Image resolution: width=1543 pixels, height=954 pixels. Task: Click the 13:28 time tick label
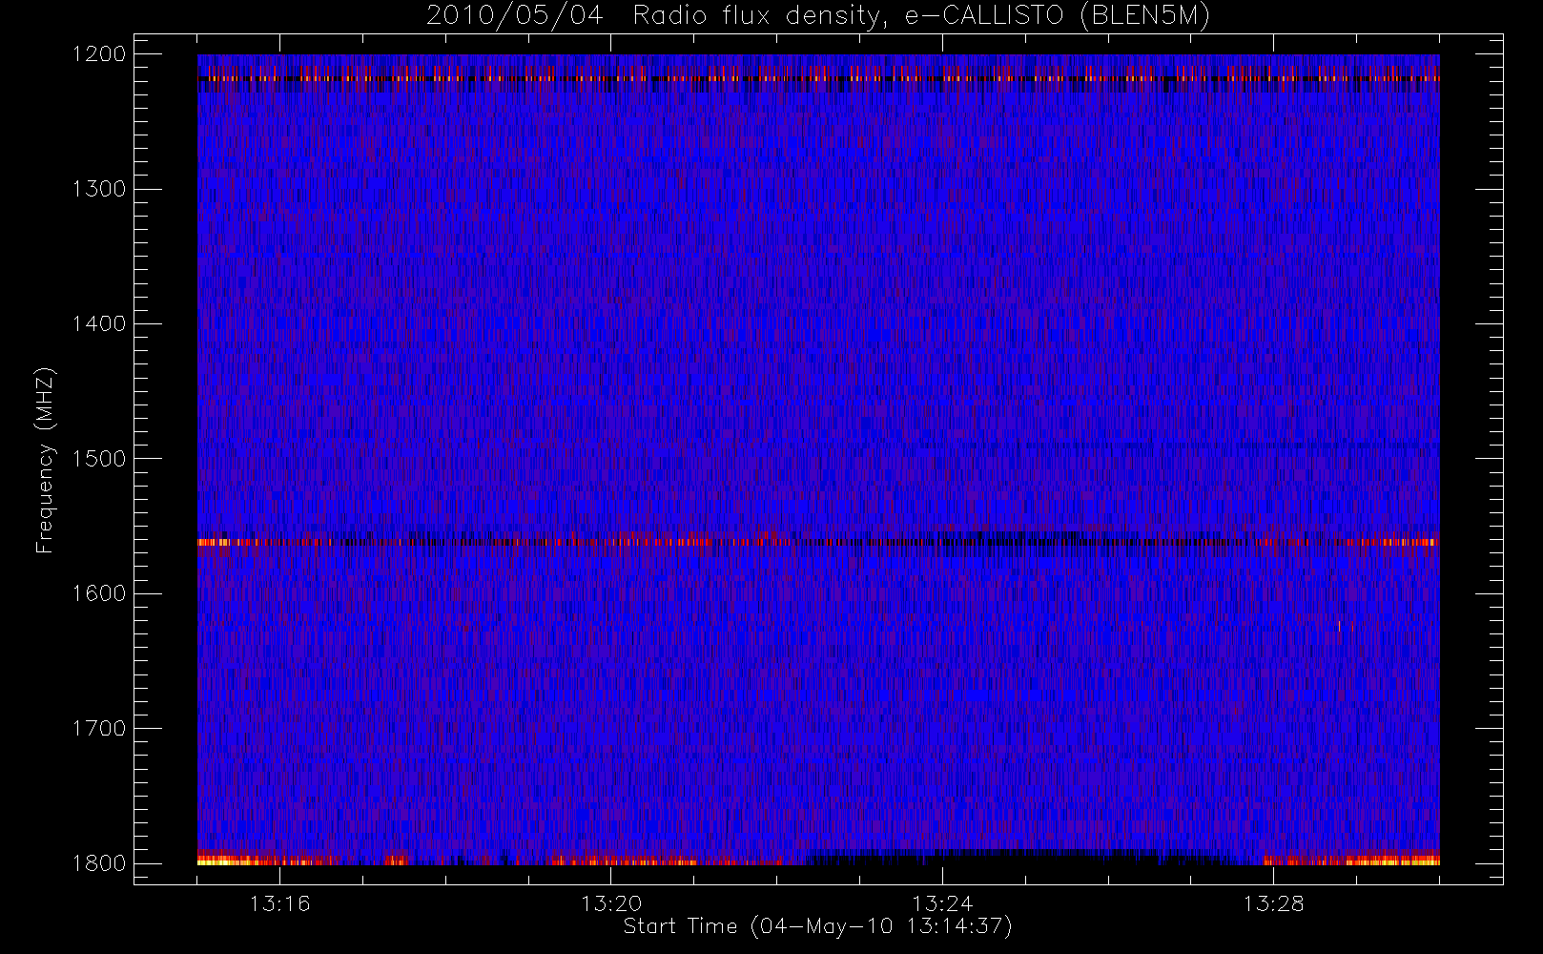(1273, 903)
